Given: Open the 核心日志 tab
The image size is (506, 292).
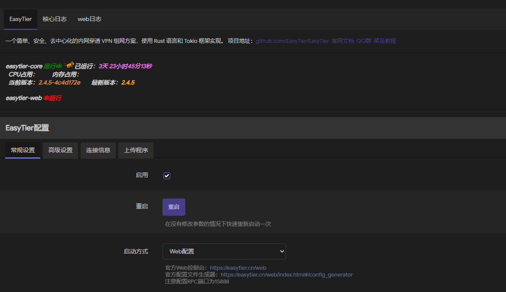Looking at the screenshot, I should coord(54,19).
